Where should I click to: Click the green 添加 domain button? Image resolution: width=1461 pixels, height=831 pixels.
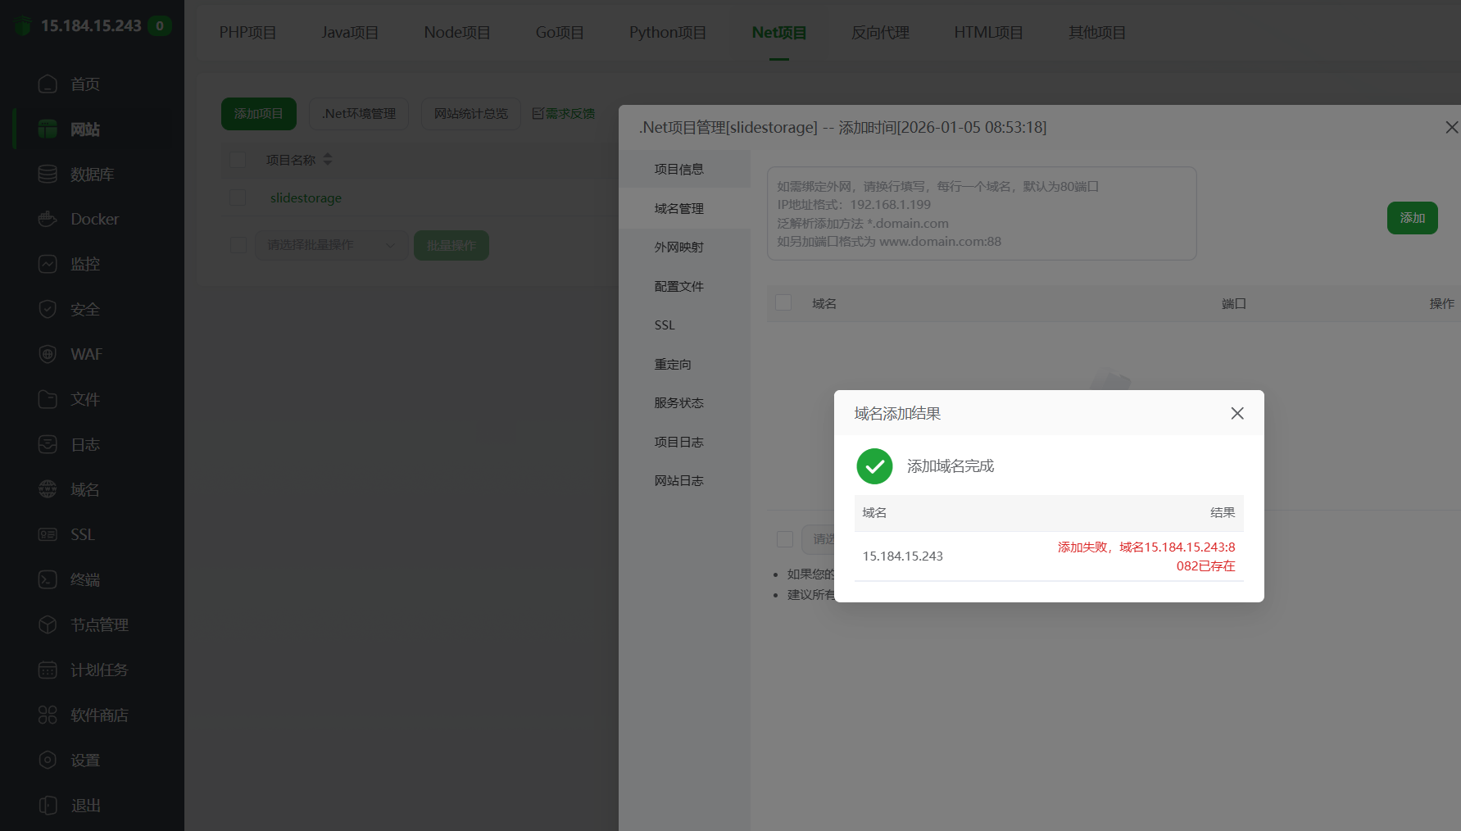pyautogui.click(x=1412, y=218)
